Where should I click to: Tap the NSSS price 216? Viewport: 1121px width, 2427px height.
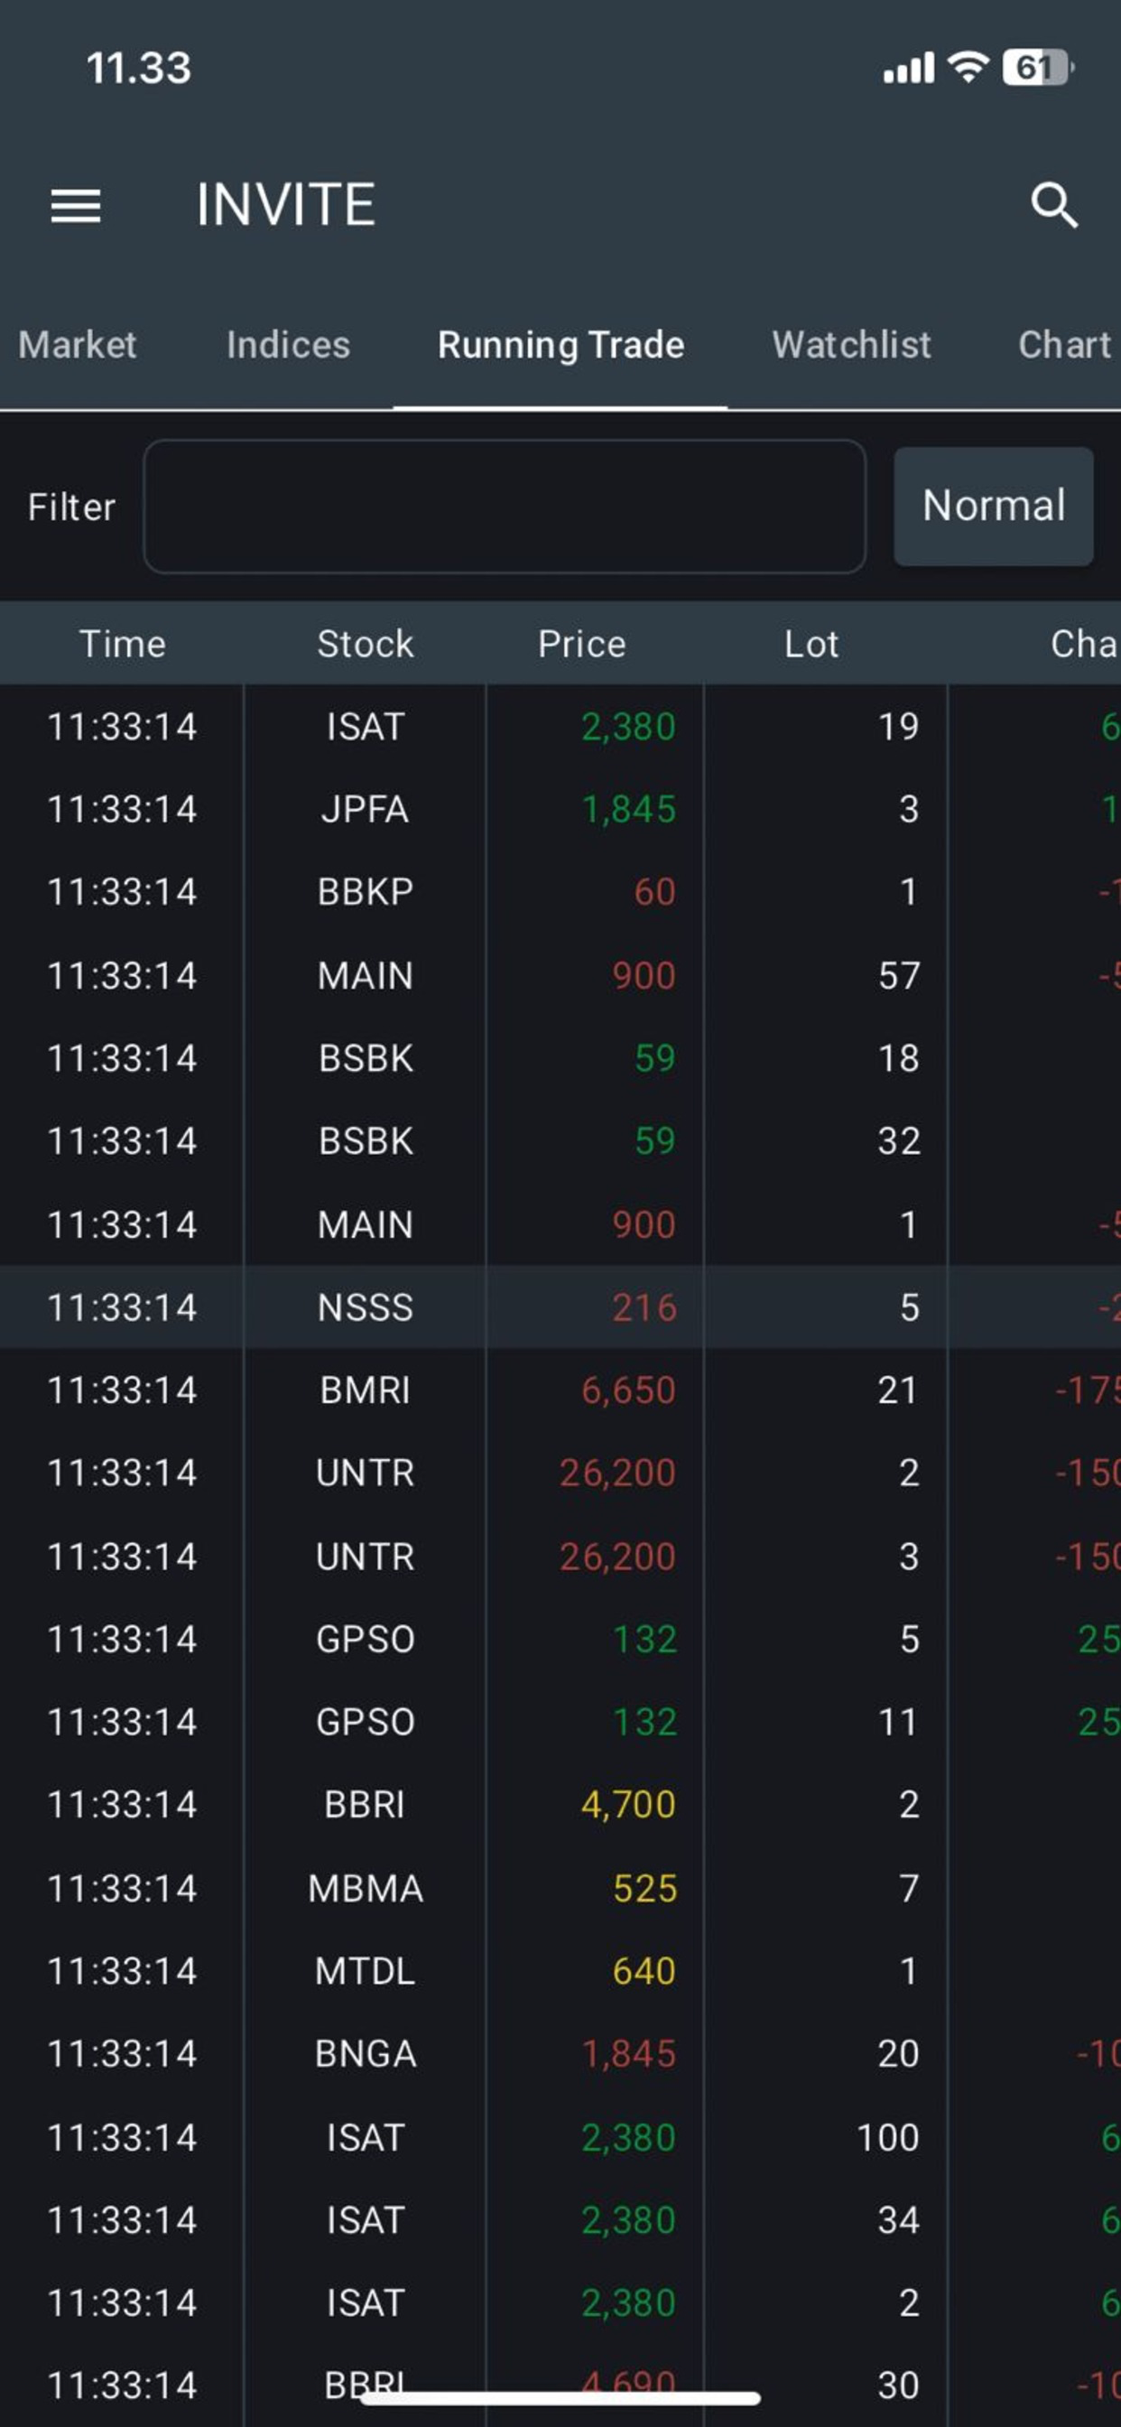[x=644, y=1307]
